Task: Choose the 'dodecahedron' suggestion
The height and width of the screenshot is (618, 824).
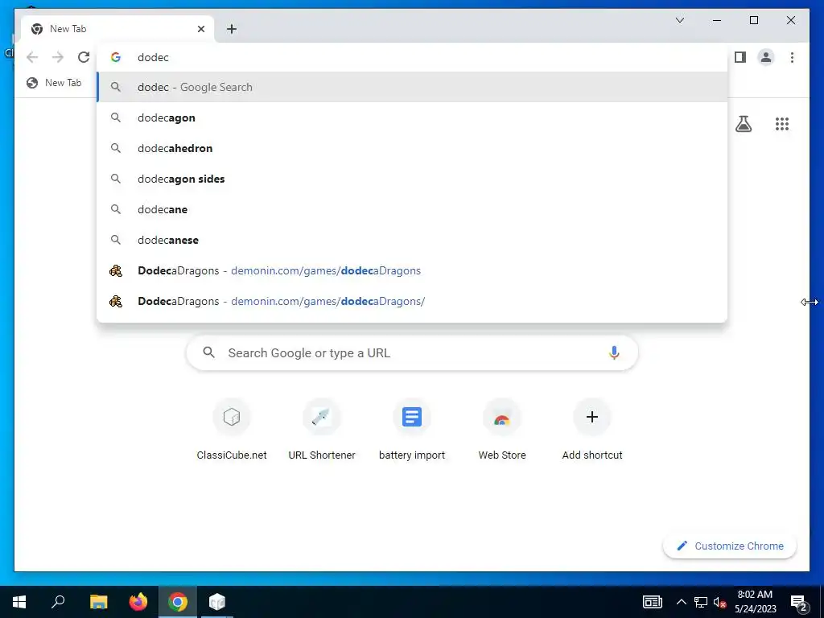Action: (x=412, y=148)
